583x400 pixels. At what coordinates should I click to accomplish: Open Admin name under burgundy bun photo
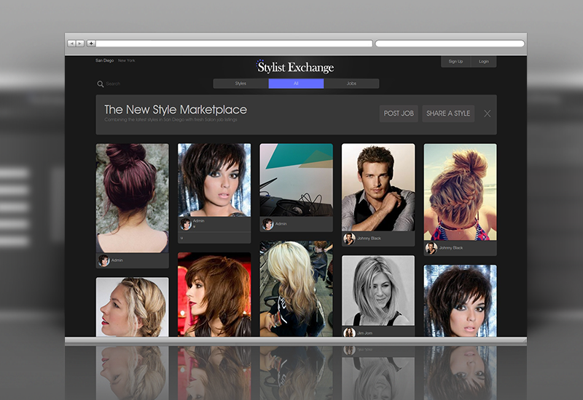(117, 260)
